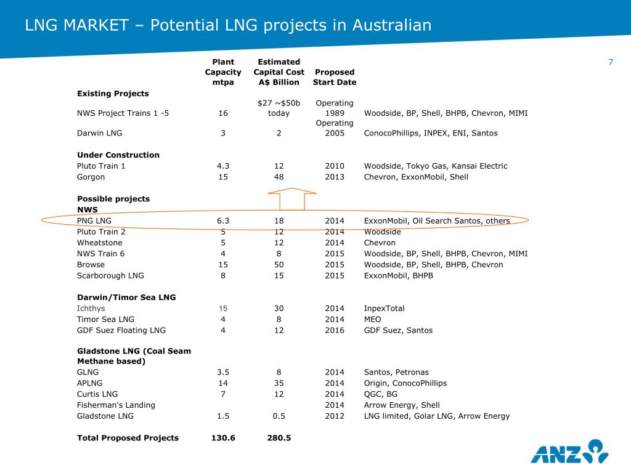Click the 'Possible projects' heading
The height and width of the screenshot is (473, 631).
click(x=113, y=199)
